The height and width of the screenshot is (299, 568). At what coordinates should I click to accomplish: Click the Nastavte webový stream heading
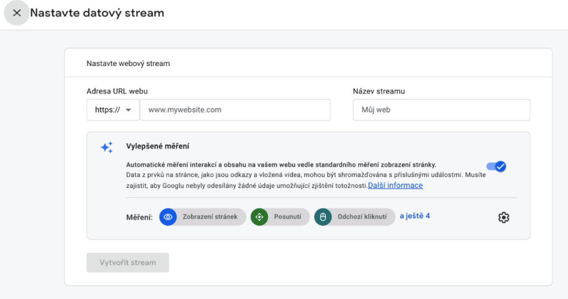128,64
